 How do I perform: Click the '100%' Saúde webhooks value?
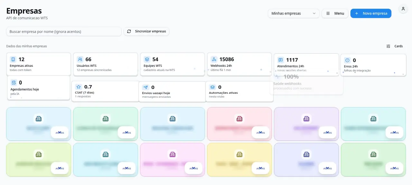[291, 77]
